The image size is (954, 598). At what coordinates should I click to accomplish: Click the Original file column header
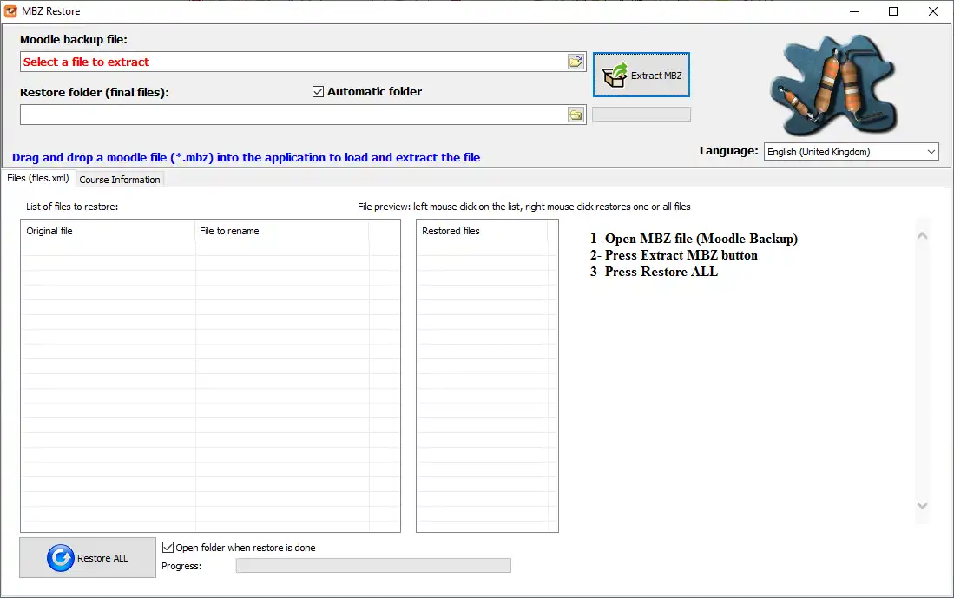coord(109,231)
